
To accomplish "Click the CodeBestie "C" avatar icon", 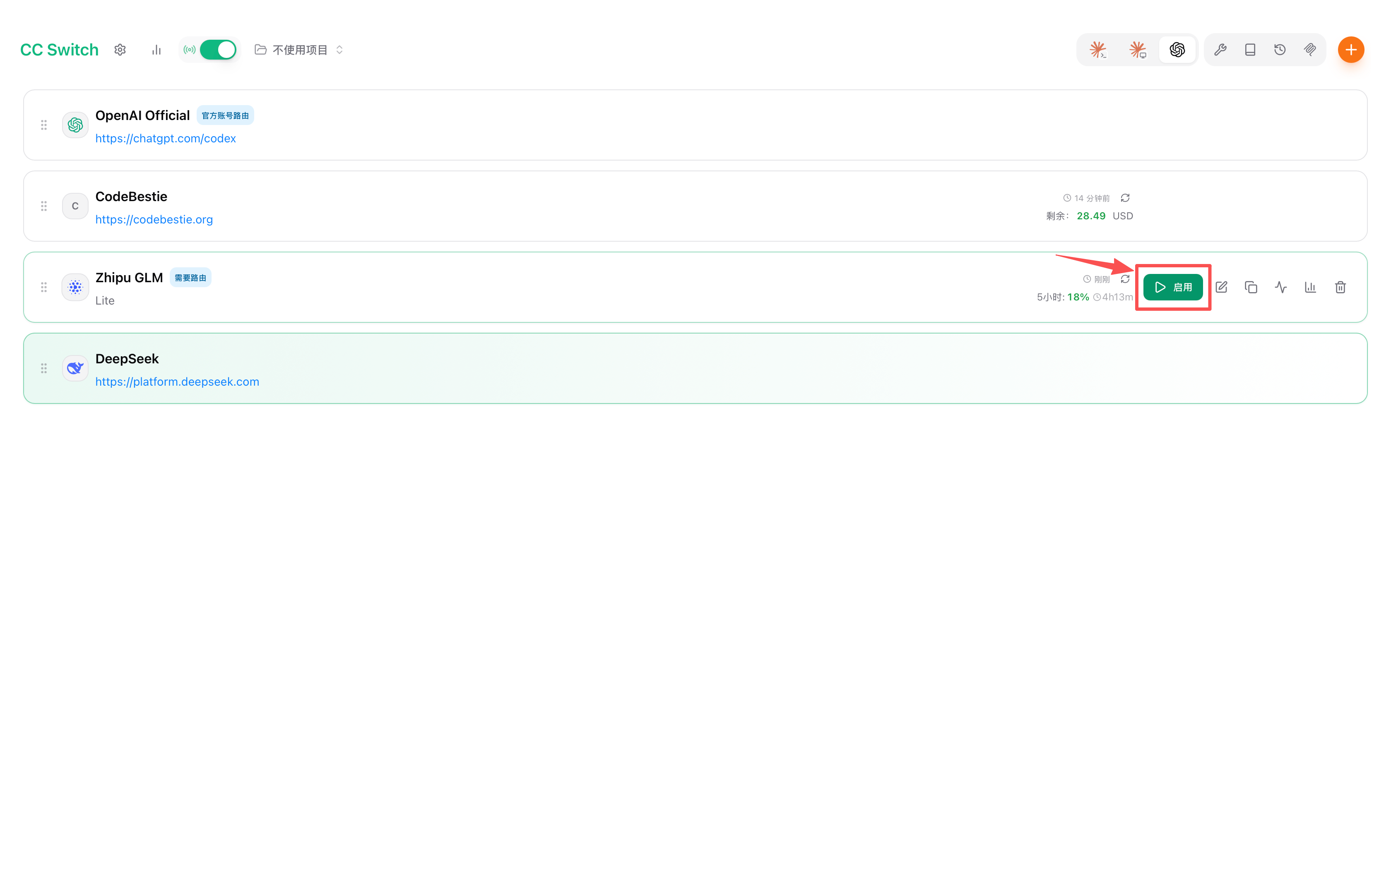I will coord(75,206).
